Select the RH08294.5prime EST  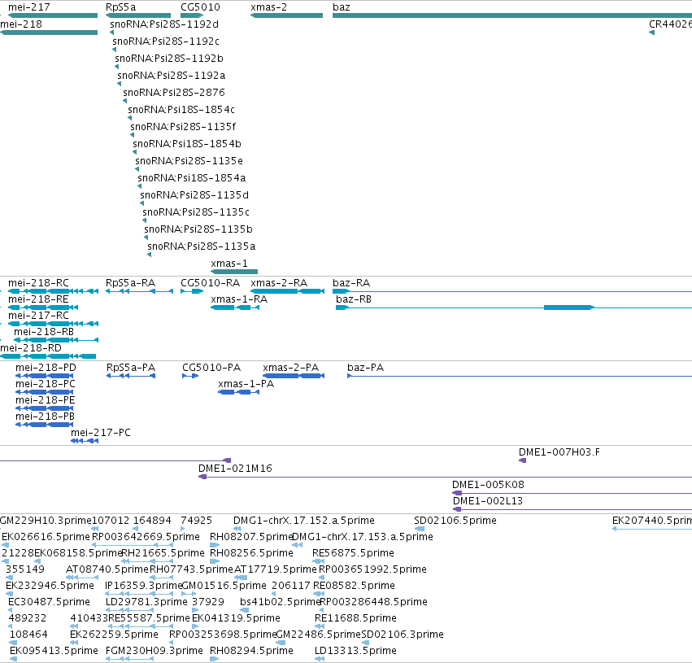[x=215, y=659]
